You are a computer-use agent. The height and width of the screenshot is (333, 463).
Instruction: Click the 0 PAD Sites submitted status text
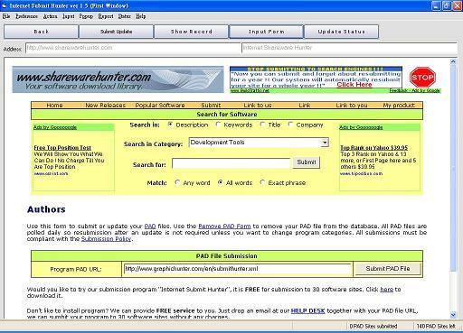(x=373, y=326)
